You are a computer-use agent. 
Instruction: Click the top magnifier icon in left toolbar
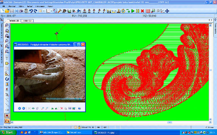(x=7, y=25)
